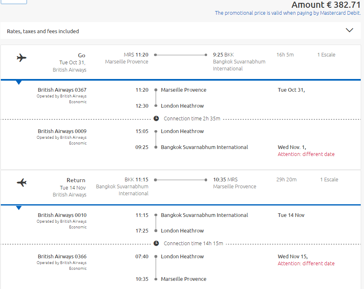Click the outbound flight airplane icon
Image resolution: width=364 pixels, height=289 pixels.
pyautogui.click(x=22, y=58)
